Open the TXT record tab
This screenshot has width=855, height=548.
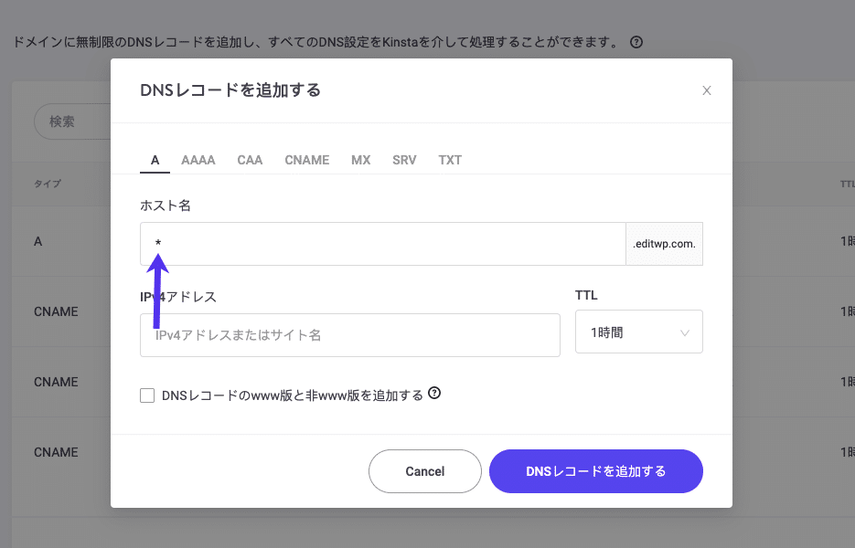pyautogui.click(x=449, y=160)
